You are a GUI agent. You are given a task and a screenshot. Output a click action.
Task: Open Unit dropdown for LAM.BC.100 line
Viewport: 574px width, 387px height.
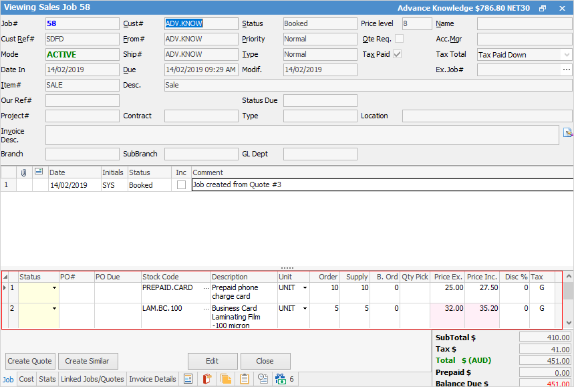(x=305, y=309)
